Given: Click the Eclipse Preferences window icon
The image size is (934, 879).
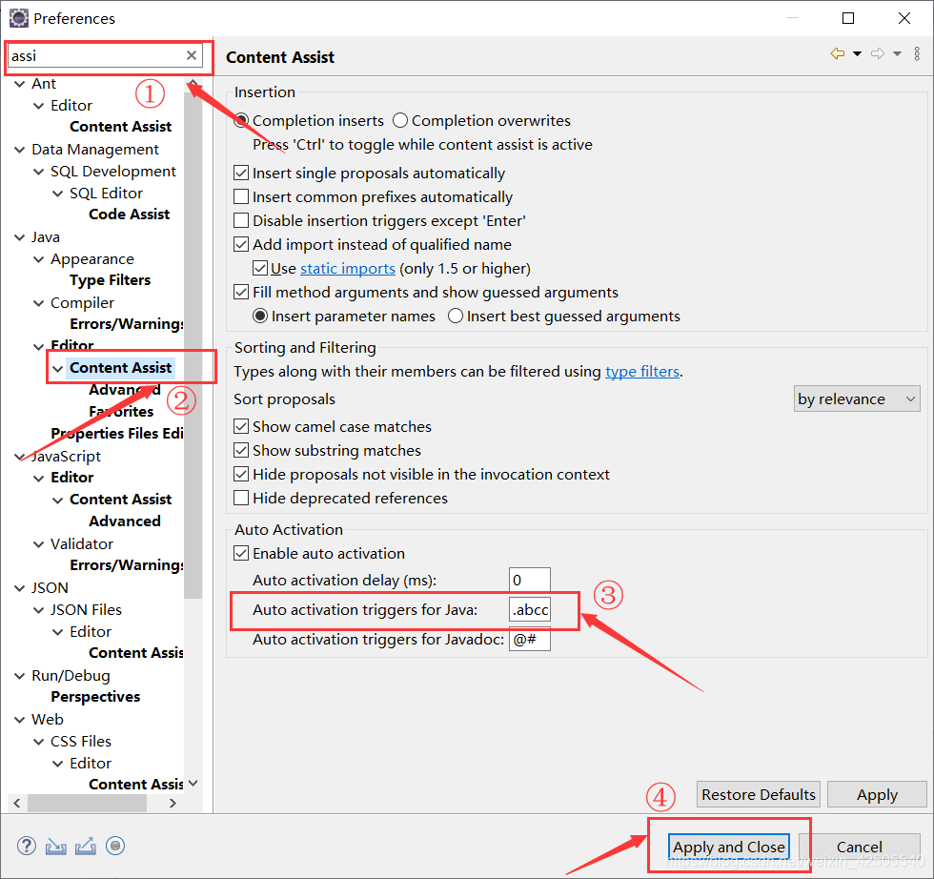Looking at the screenshot, I should pos(18,18).
